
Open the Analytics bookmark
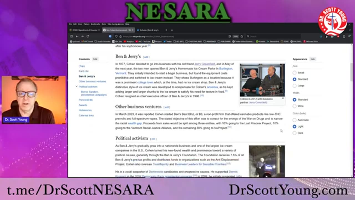(x=129, y=41)
